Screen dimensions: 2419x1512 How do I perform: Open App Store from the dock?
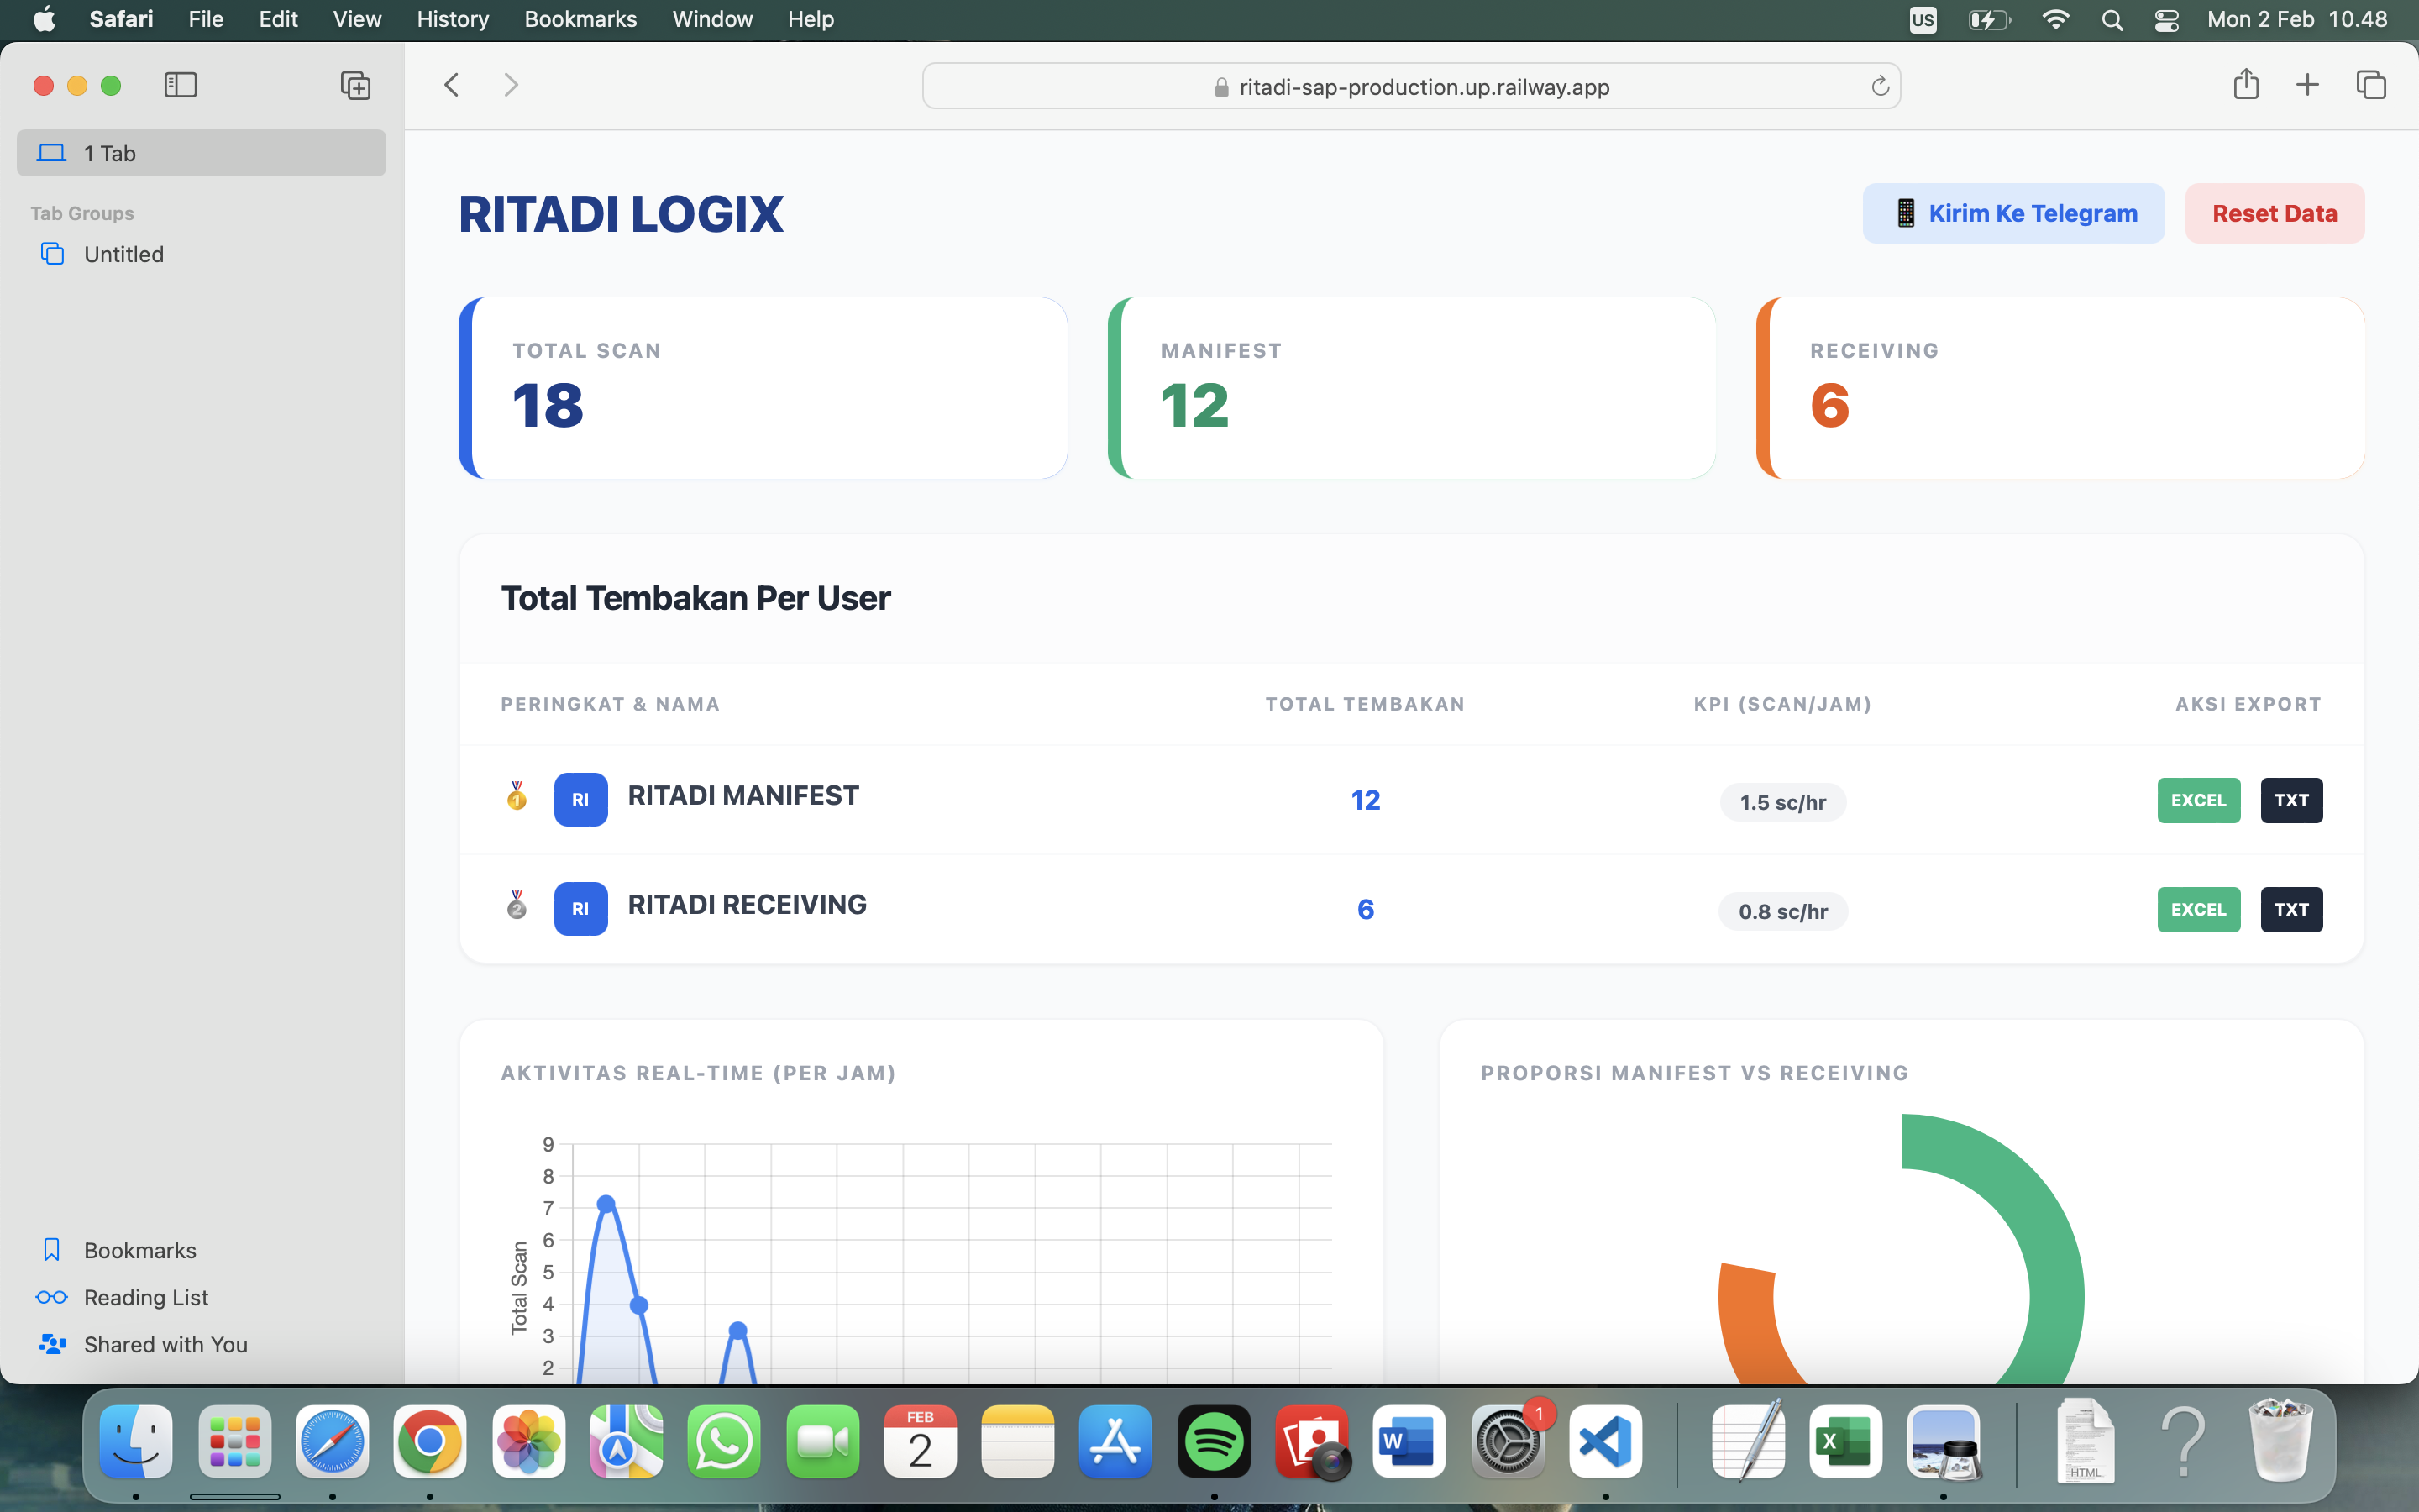point(1115,1441)
